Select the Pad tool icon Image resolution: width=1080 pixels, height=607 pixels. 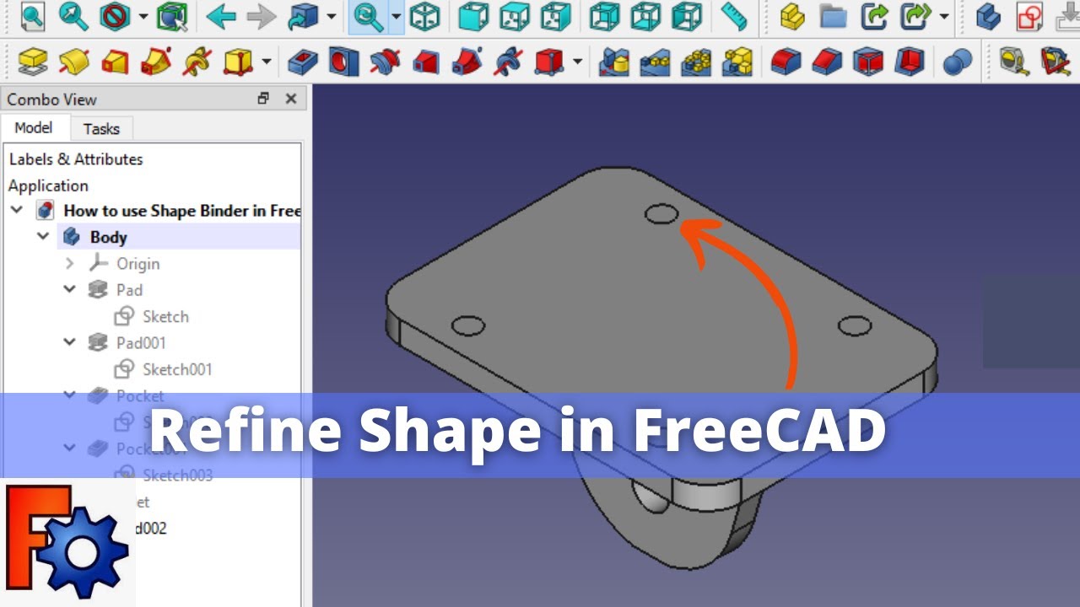coord(33,61)
